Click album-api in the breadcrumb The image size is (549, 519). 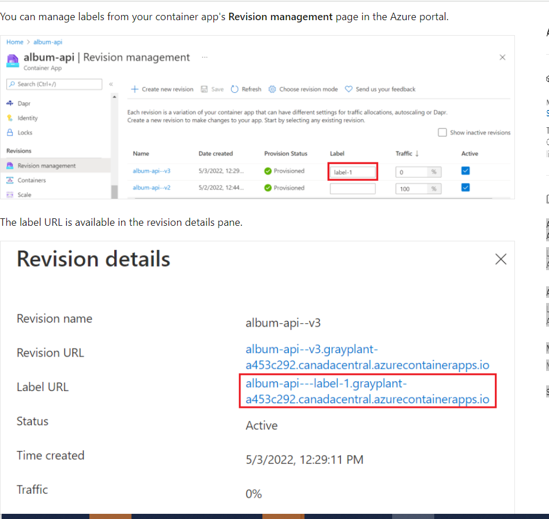point(47,41)
